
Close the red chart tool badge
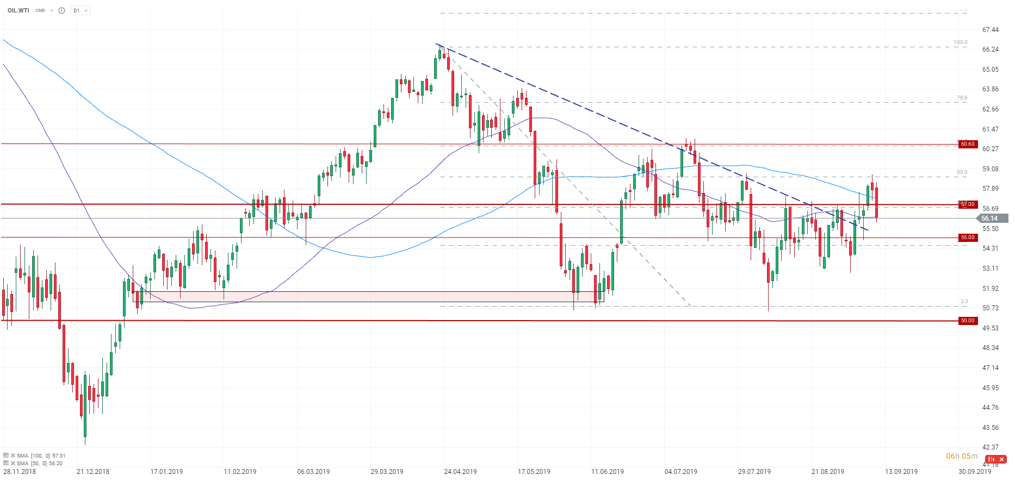click(1001, 459)
